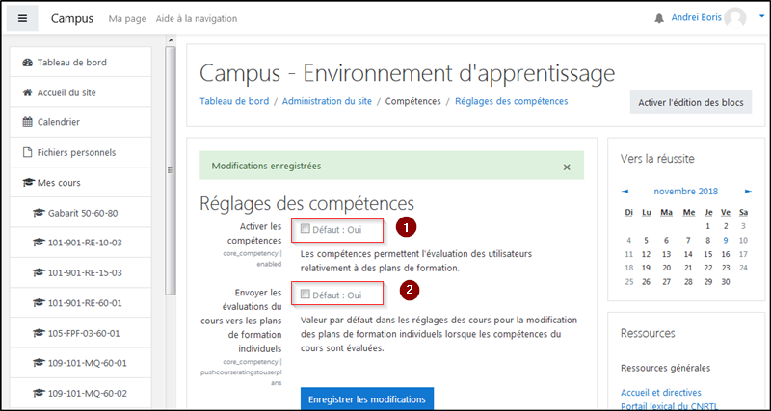The image size is (771, 411).
Task: Open the user menu dropdown arrow
Action: [761, 17]
